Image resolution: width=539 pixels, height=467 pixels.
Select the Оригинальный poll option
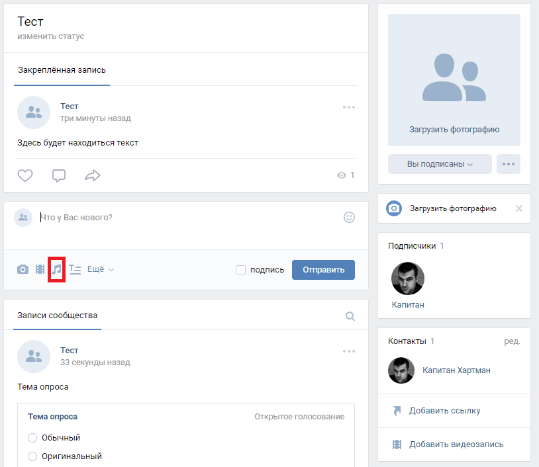33,456
